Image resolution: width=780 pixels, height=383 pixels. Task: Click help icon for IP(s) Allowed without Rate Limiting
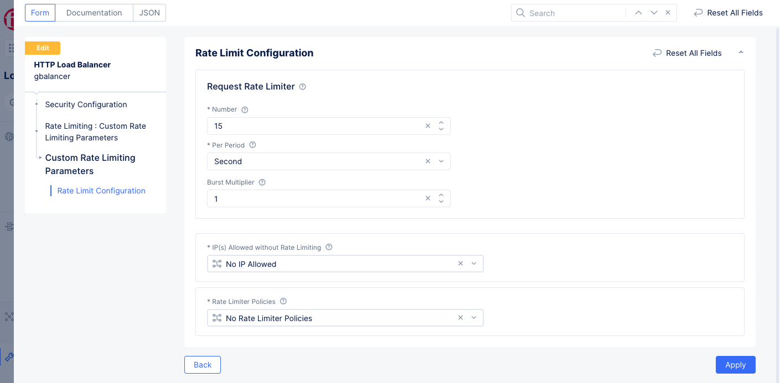click(x=329, y=247)
